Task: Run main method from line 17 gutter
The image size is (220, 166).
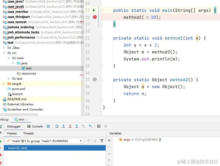Action: click(x=94, y=10)
